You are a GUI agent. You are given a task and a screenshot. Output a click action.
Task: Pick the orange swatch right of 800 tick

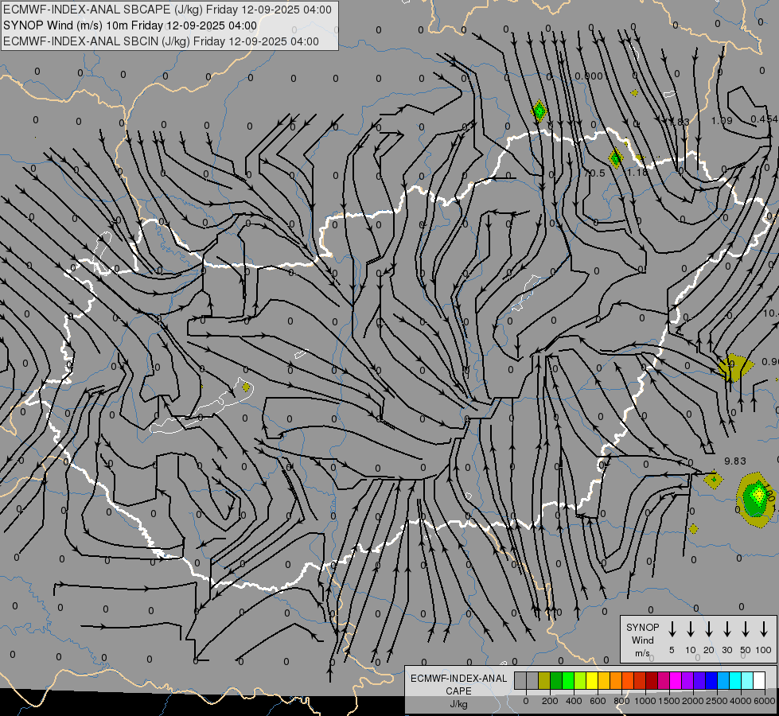click(x=628, y=680)
